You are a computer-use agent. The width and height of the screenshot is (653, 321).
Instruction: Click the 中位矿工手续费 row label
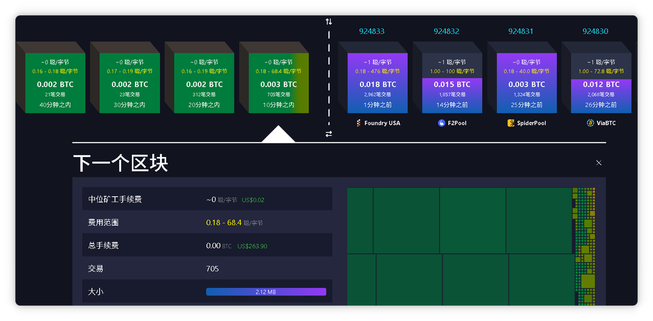point(115,199)
